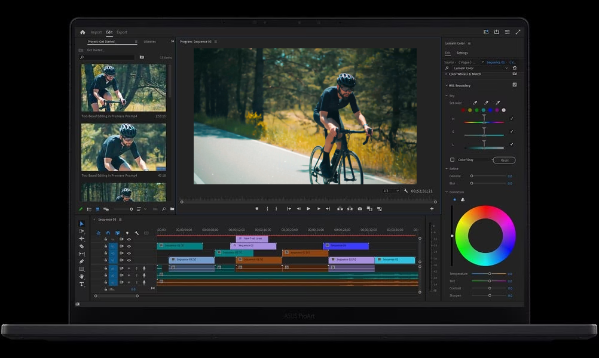Click the share/export icon at top right
599x358 pixels.
496,32
